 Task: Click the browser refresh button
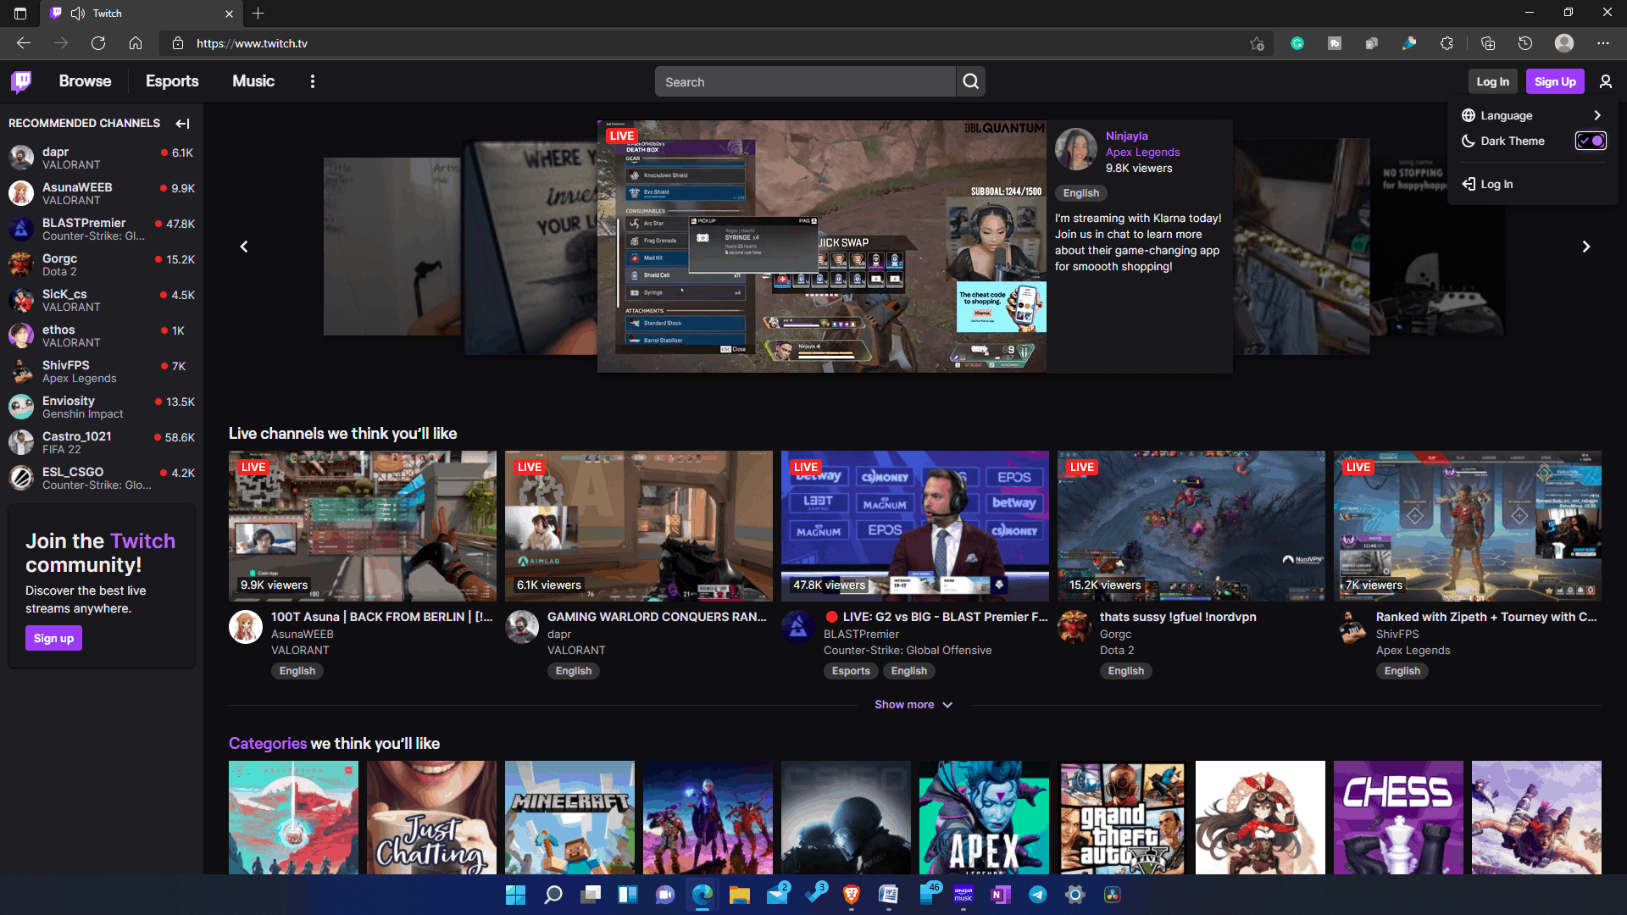(98, 43)
